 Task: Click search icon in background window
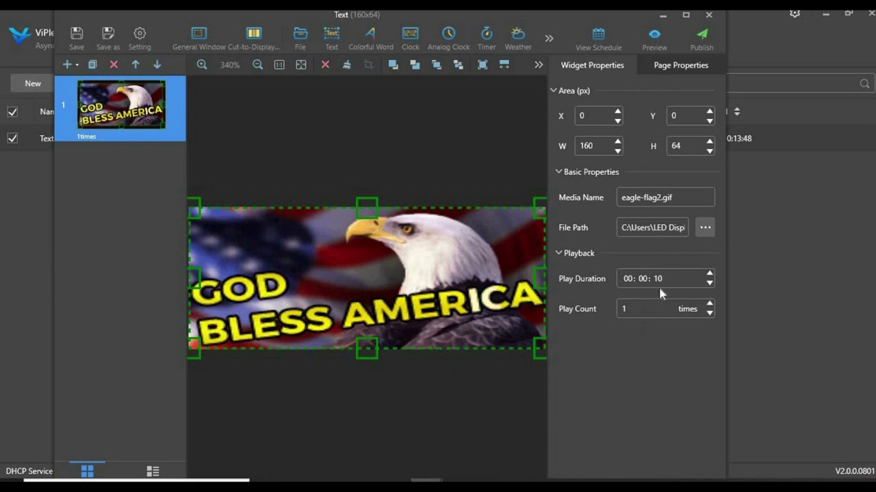[864, 83]
